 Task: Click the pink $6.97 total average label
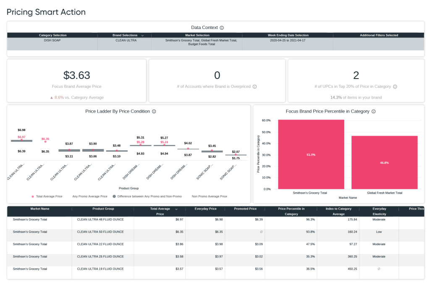21,137
